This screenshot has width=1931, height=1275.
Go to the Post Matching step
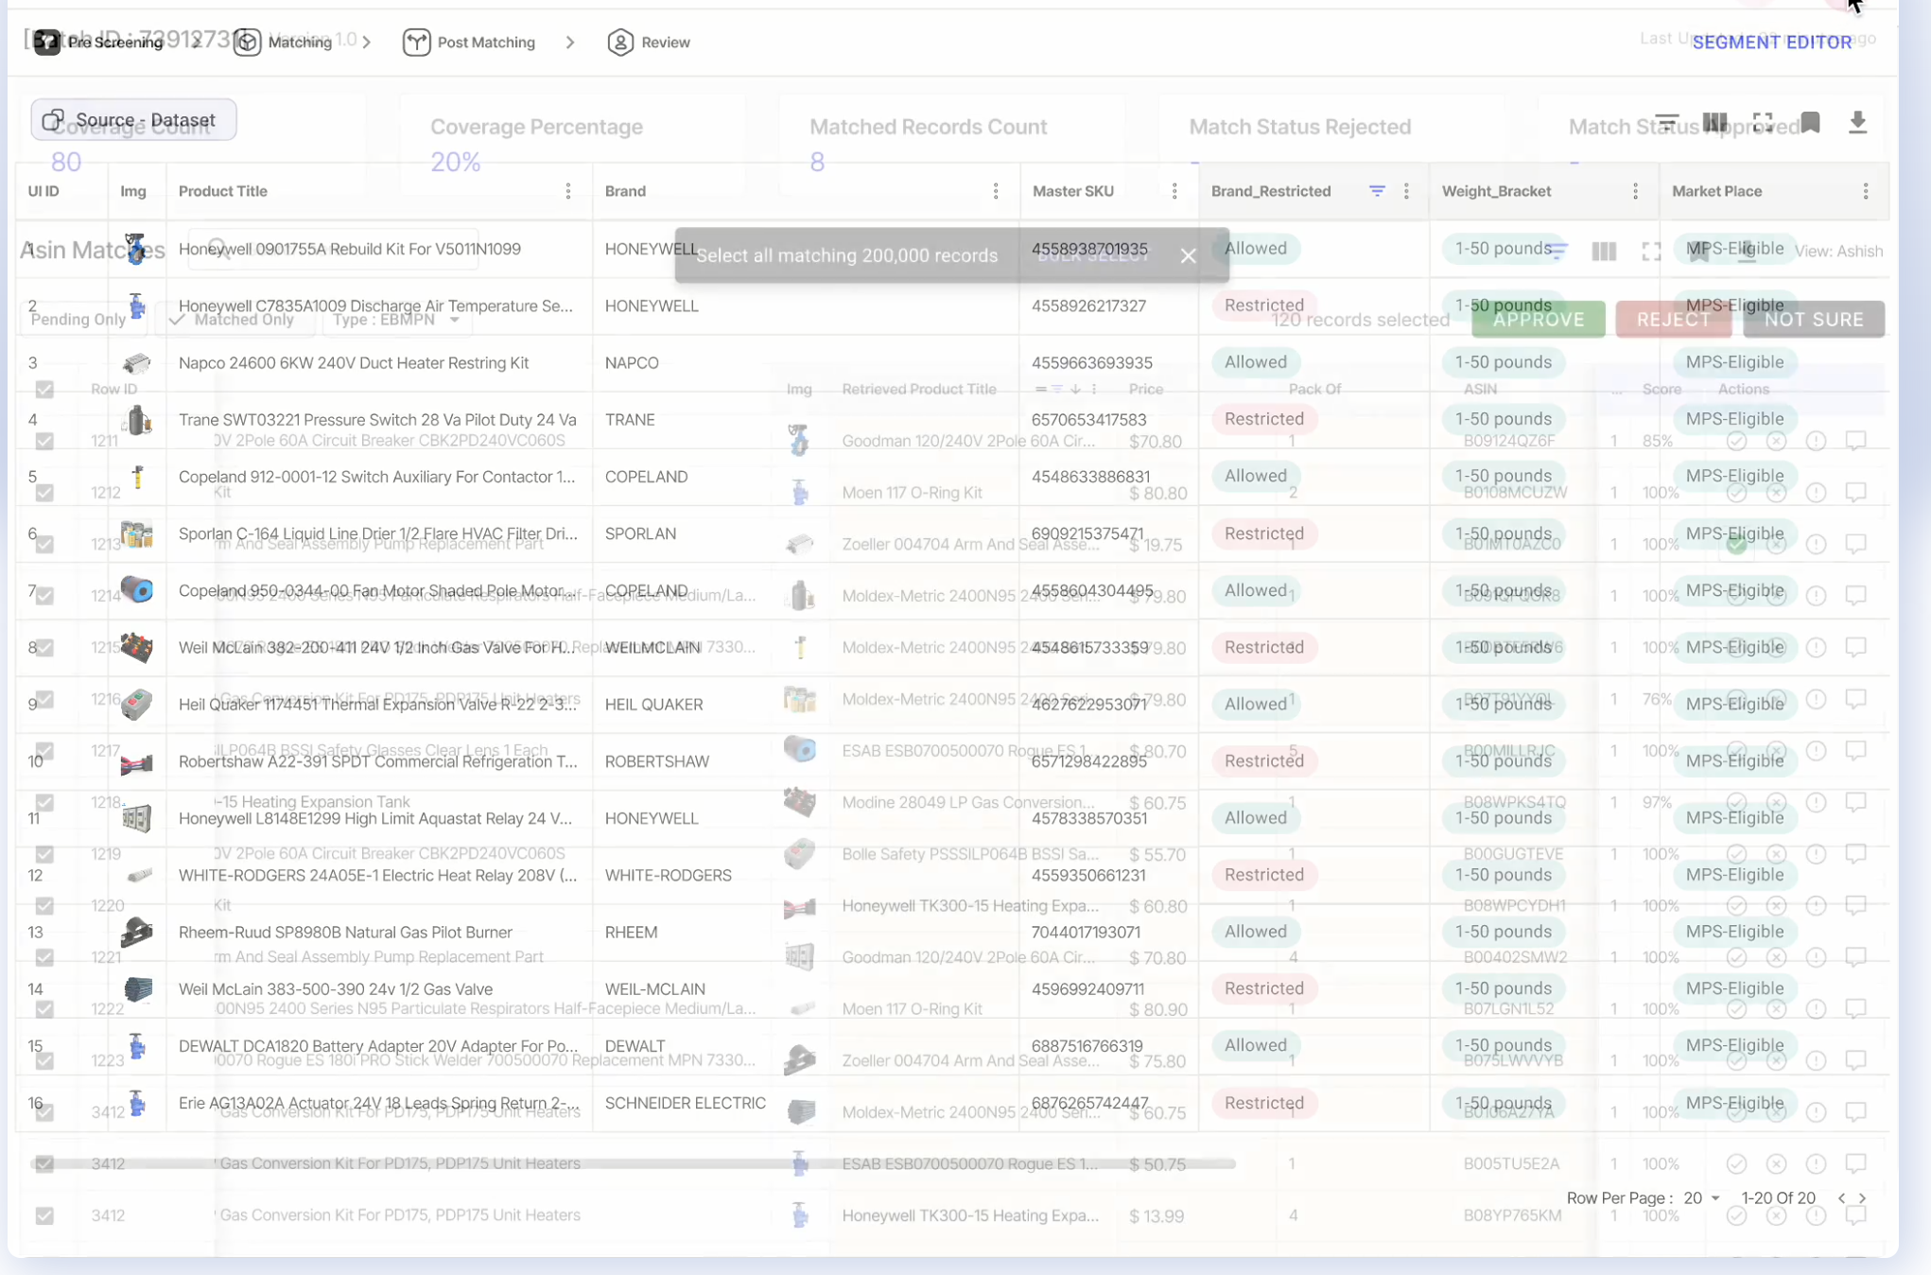coord(469,43)
